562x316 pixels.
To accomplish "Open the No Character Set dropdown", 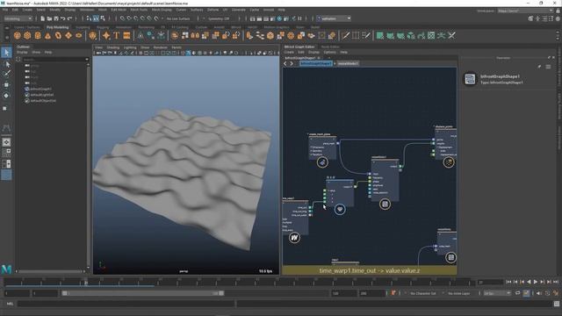I will 423,293.
